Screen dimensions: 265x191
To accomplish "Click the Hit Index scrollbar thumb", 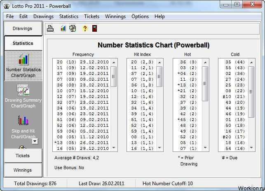I will pos(159,77).
